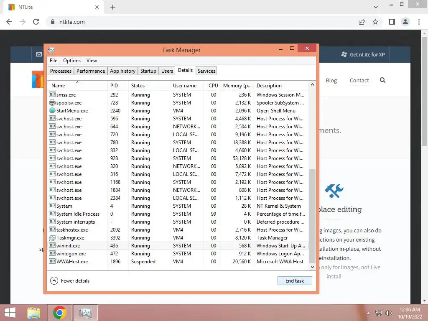Switch to the Performance tab
The height and width of the screenshot is (321, 428).
click(91, 71)
